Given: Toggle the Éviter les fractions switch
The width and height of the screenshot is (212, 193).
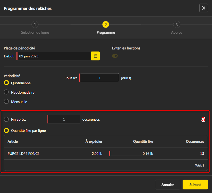Looking at the screenshot, I should pos(115,56).
